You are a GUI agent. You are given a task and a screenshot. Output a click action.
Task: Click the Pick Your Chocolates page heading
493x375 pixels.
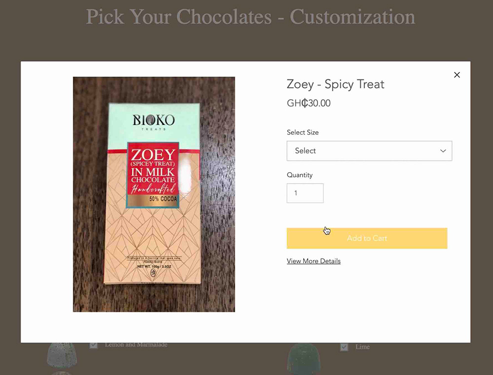coord(250,17)
